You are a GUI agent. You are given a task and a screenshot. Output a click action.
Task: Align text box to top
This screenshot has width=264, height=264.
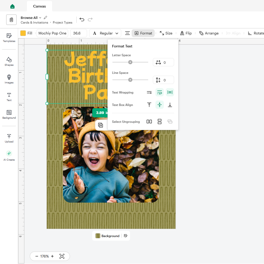[x=149, y=105]
